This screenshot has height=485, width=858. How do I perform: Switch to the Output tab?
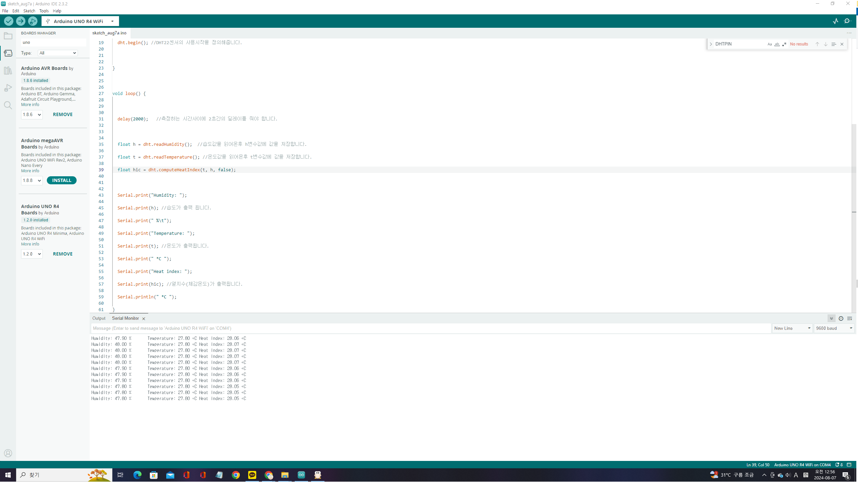tap(99, 318)
